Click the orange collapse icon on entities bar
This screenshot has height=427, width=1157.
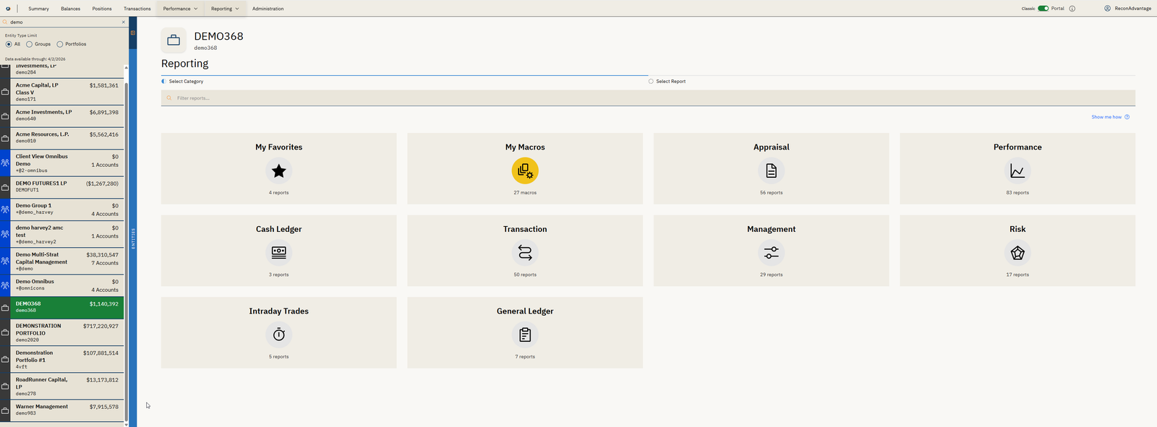pyautogui.click(x=133, y=33)
